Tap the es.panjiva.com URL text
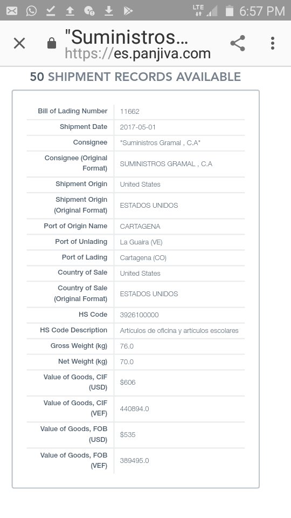The width and height of the screenshot is (291, 518). [137, 53]
